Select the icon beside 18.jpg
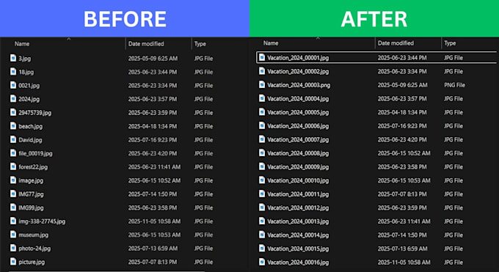This screenshot has height=272, width=499. coord(13,72)
